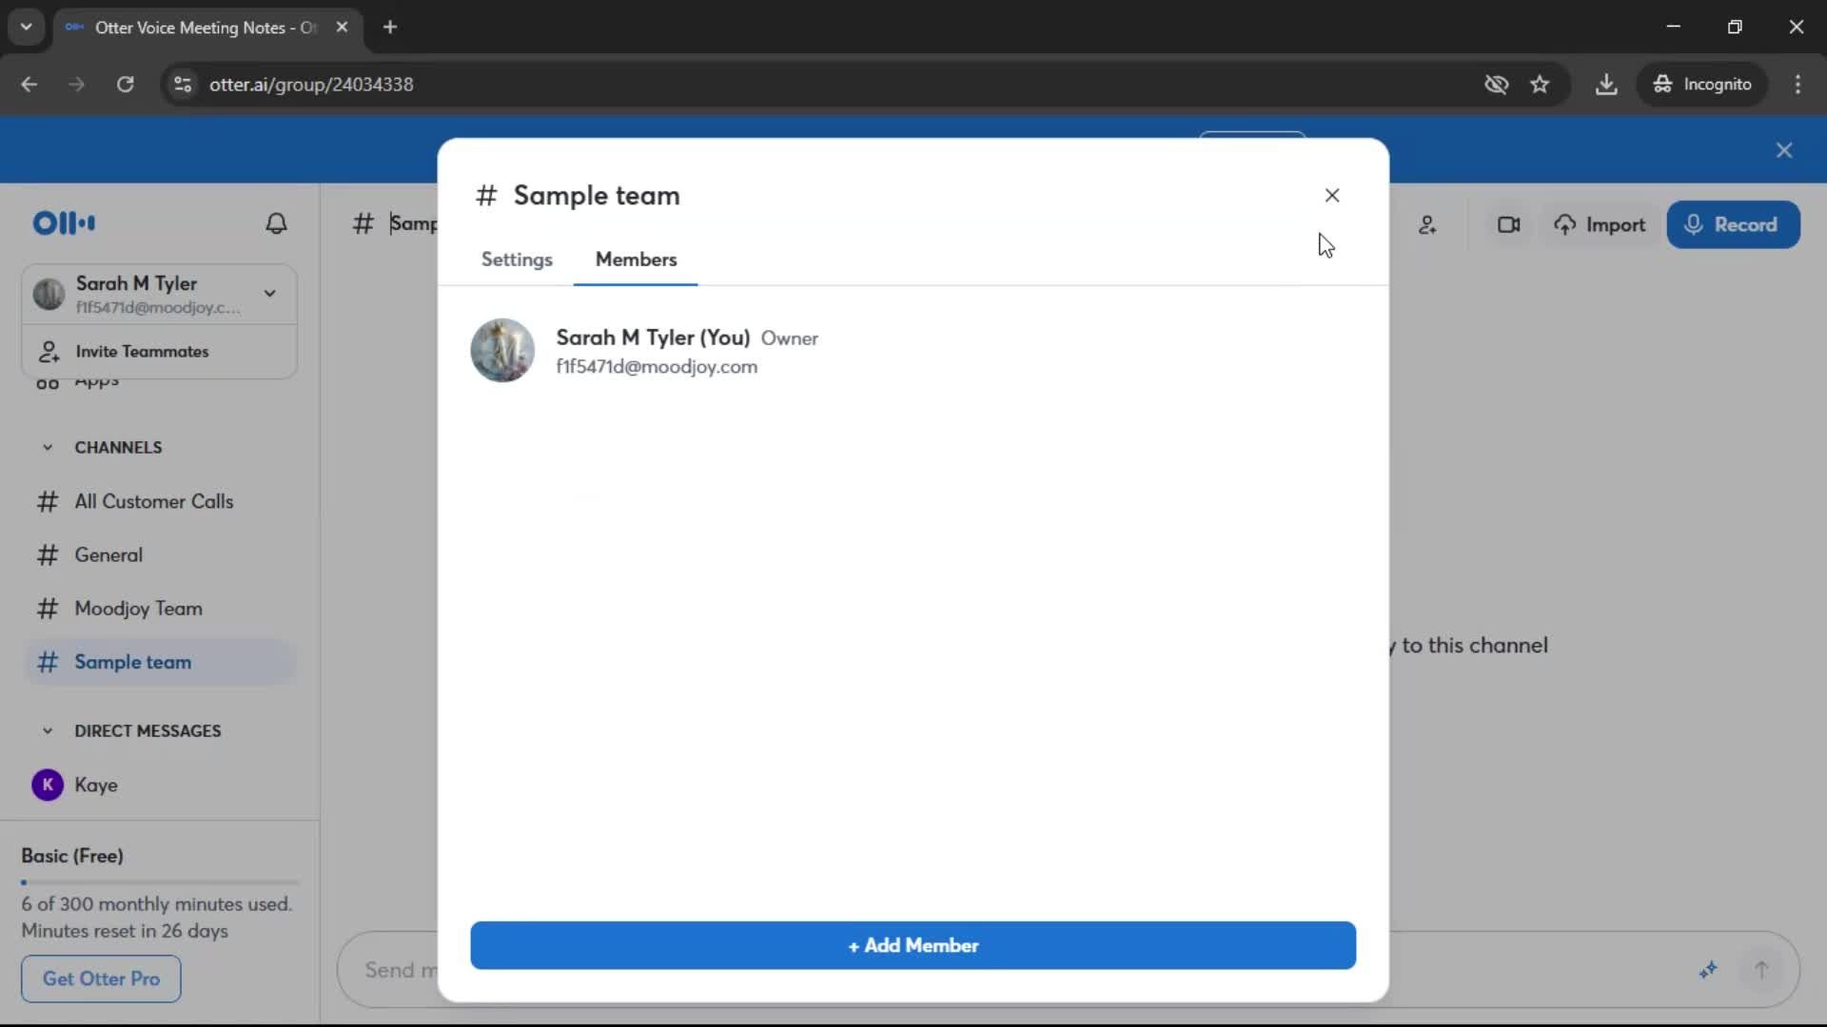
Task: Dismiss the blue banner
Action: [x=1784, y=150]
